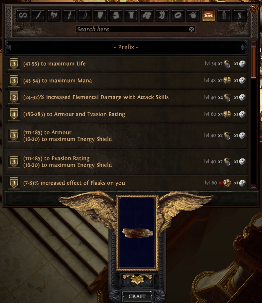Open the one-handed sword category
Image resolution: width=262 pixels, height=303 pixels.
38,15
